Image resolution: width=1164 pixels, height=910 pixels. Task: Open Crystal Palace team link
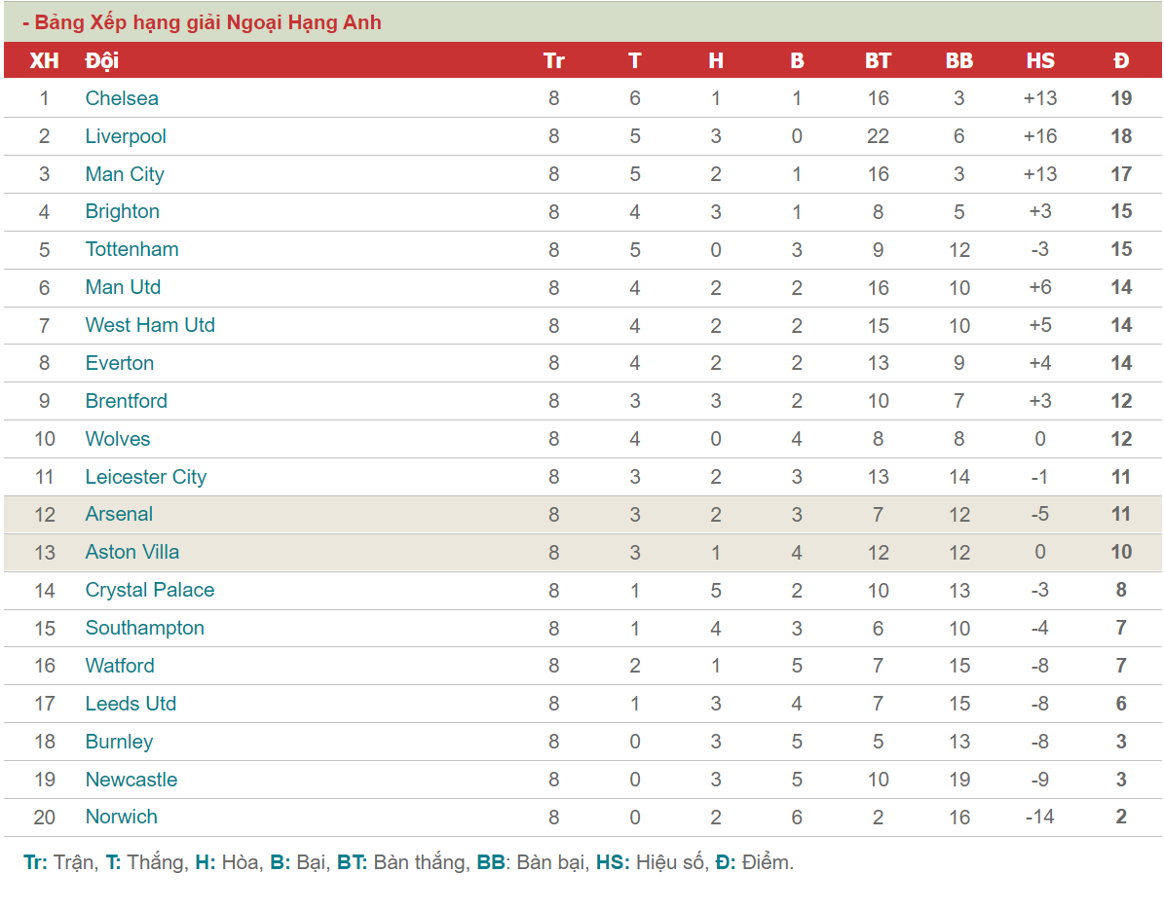tap(150, 590)
